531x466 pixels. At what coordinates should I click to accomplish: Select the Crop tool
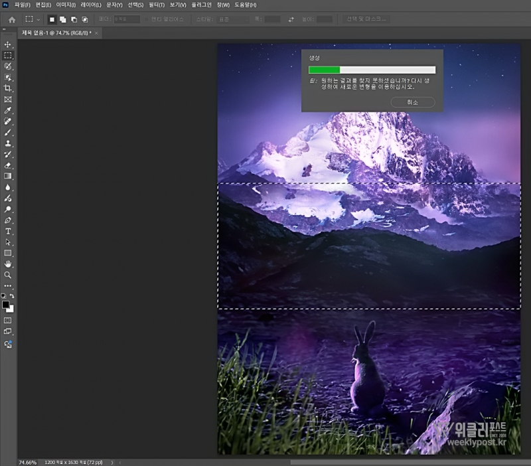click(x=8, y=88)
